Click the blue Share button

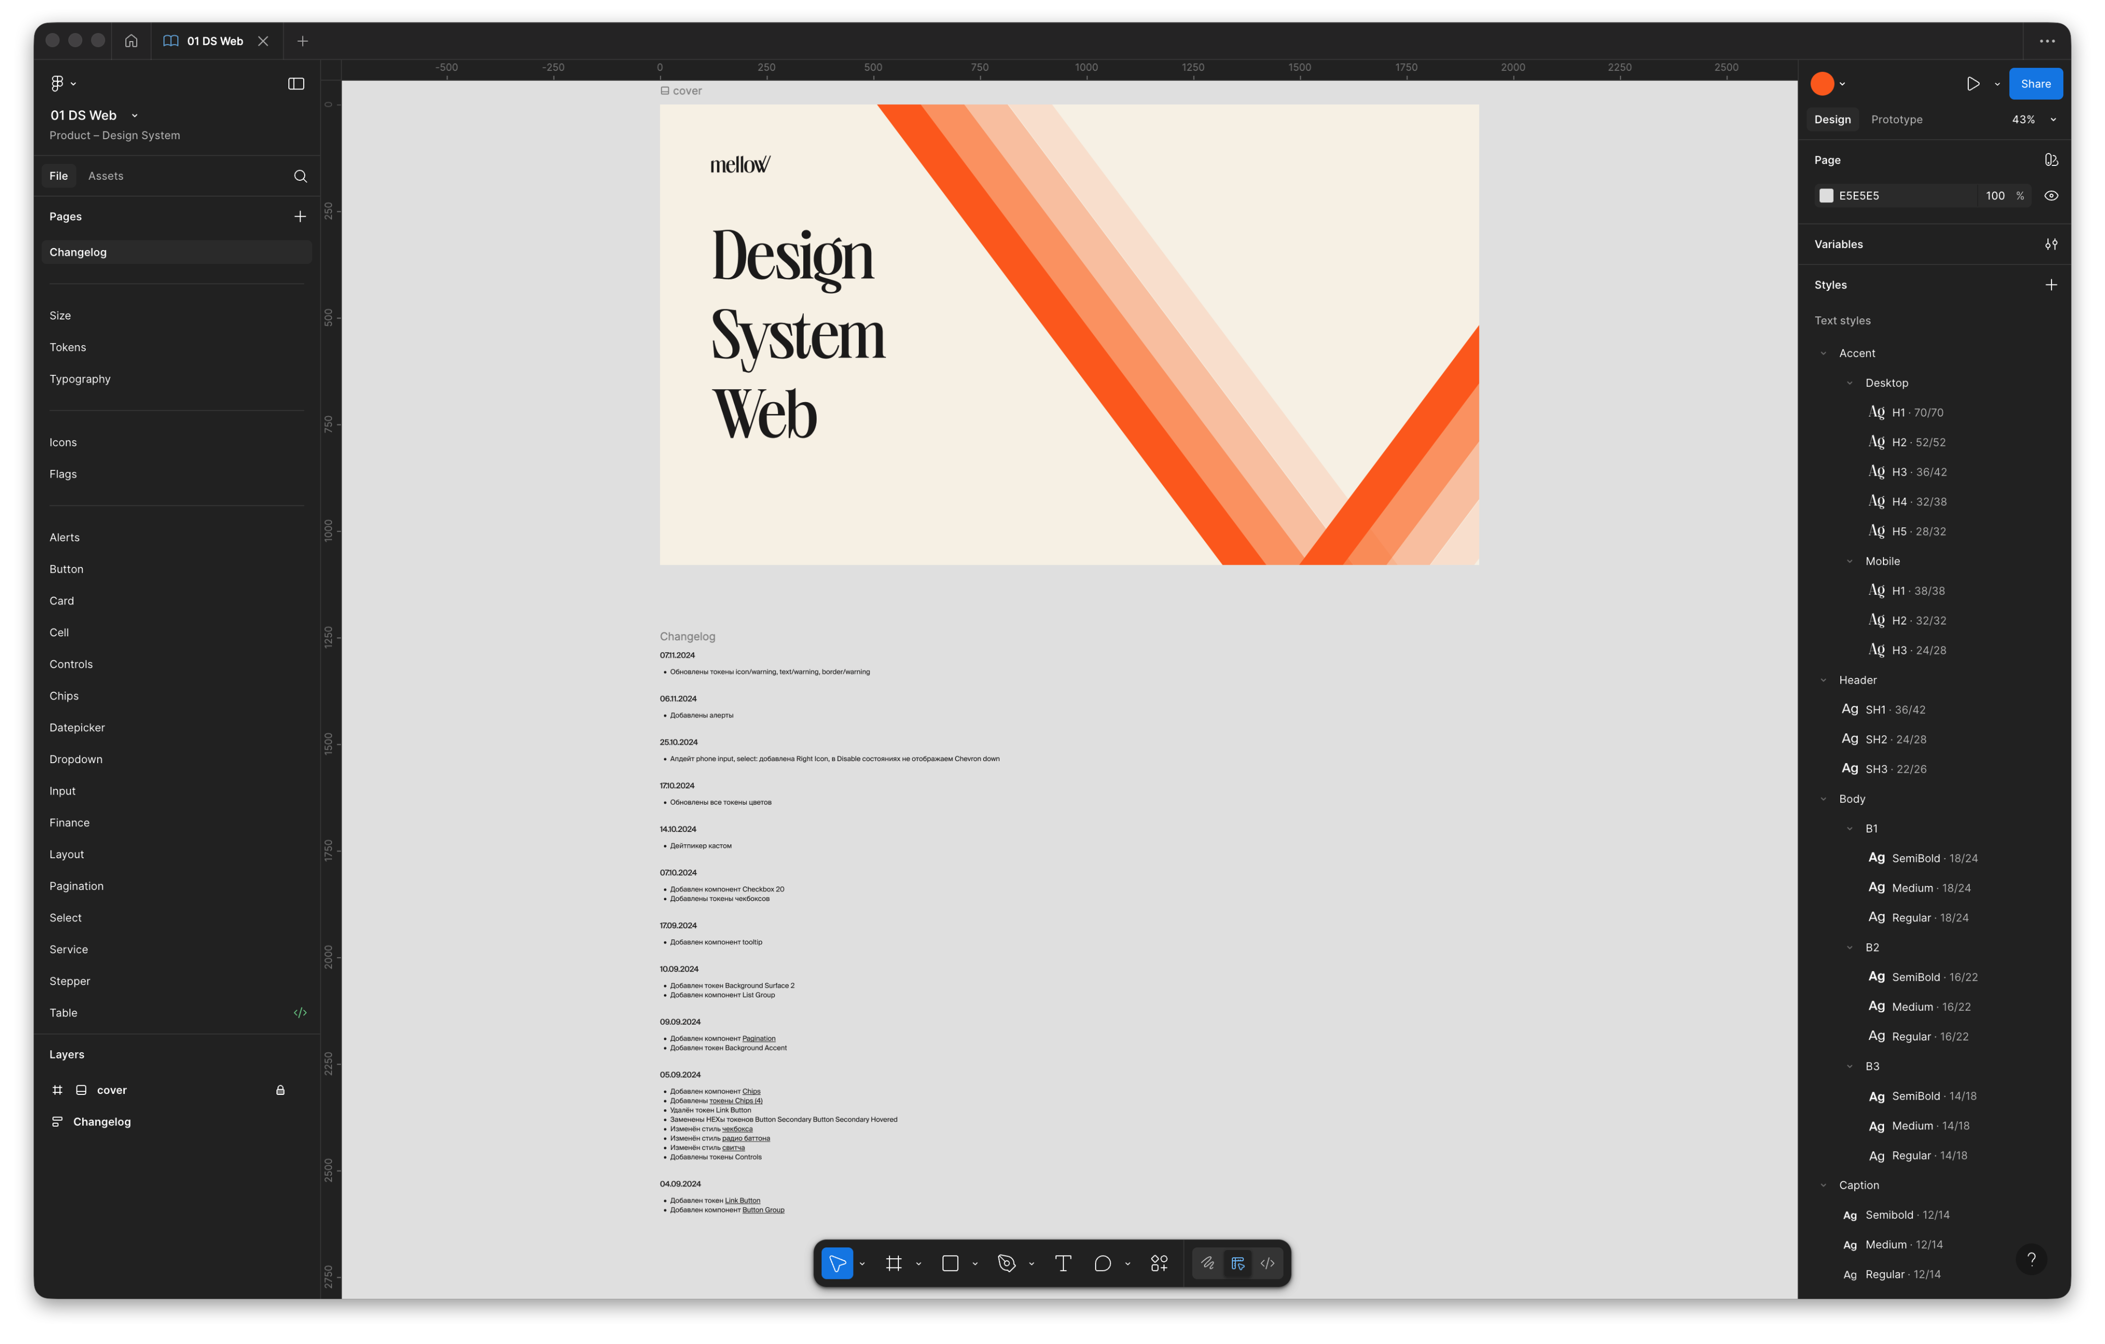[x=2035, y=84]
